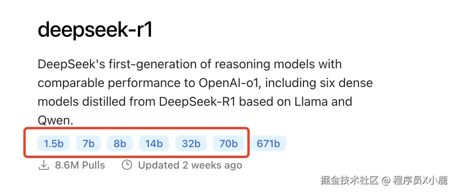This screenshot has width=454, height=192.
Task: Click the word Qwen in description
Action: (55, 120)
